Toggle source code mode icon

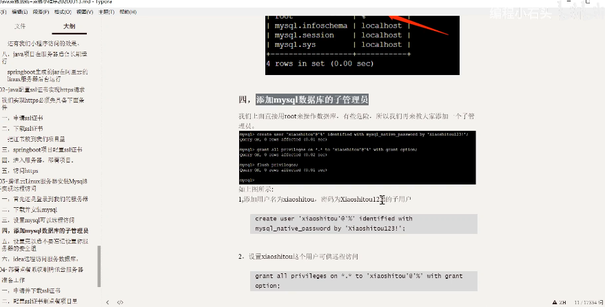120,302
